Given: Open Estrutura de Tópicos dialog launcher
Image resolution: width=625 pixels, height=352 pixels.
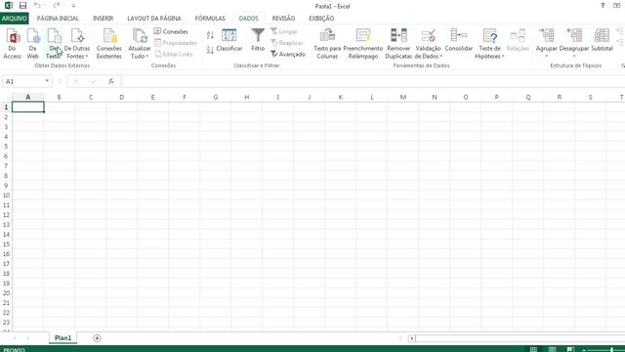Looking at the screenshot, I should (622, 66).
